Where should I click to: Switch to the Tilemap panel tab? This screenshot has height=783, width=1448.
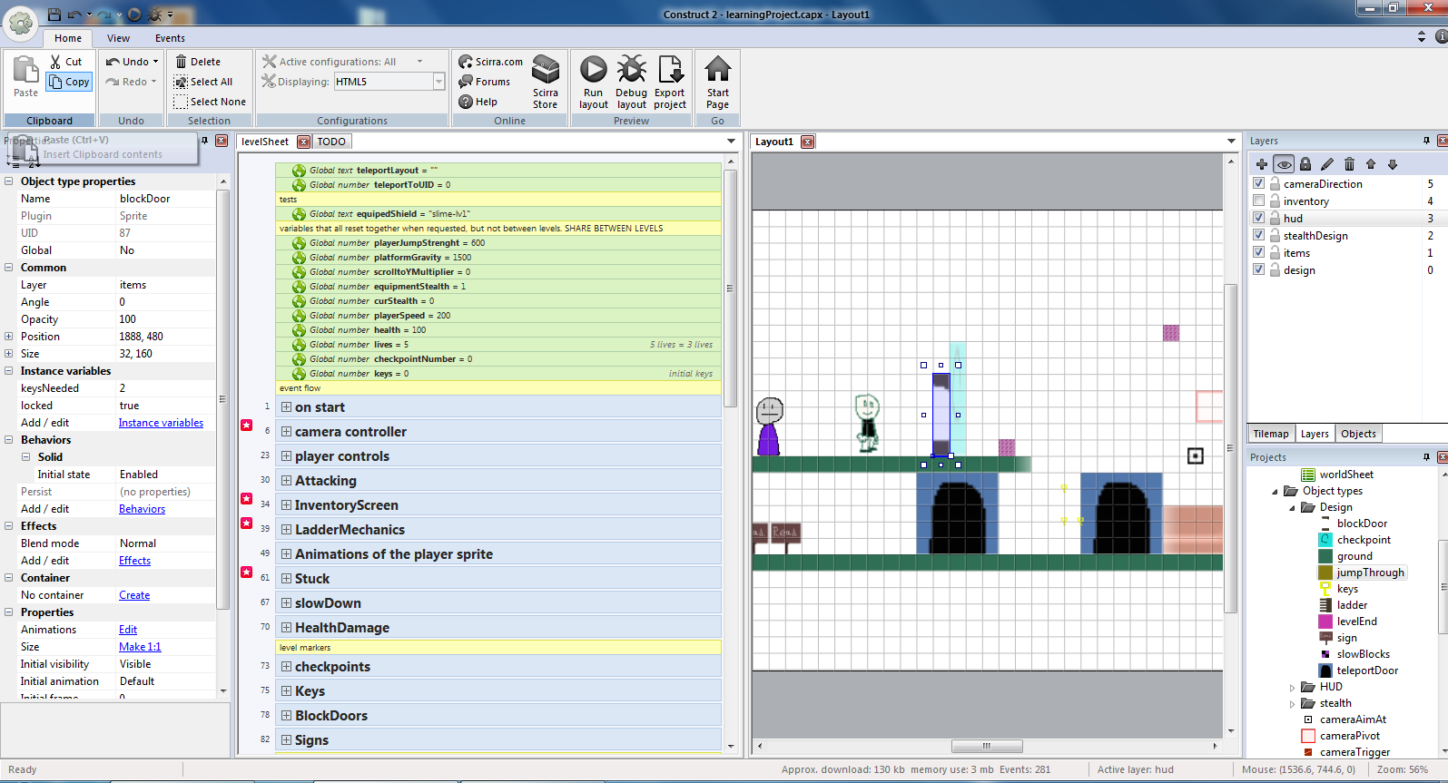(x=1271, y=434)
